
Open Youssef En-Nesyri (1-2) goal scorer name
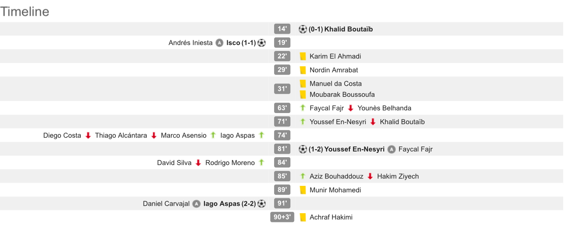[x=354, y=149]
